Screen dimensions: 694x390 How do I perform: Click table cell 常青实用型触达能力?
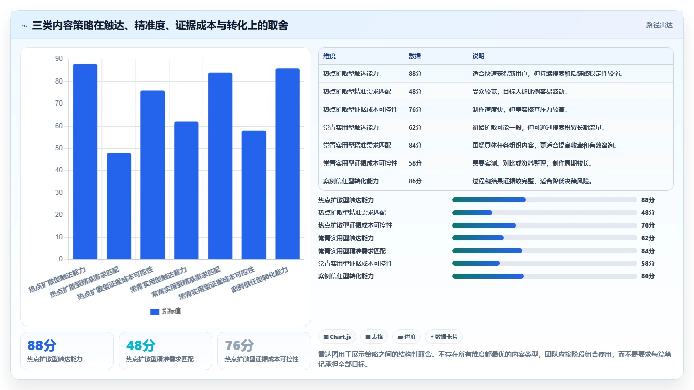pos(351,128)
